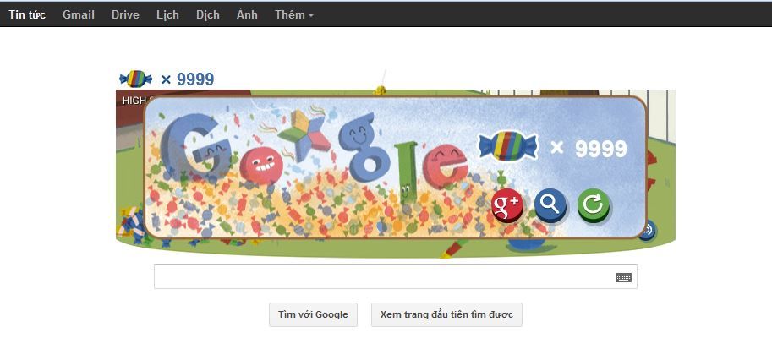Click the blue magnifying glass search icon

coord(550,204)
